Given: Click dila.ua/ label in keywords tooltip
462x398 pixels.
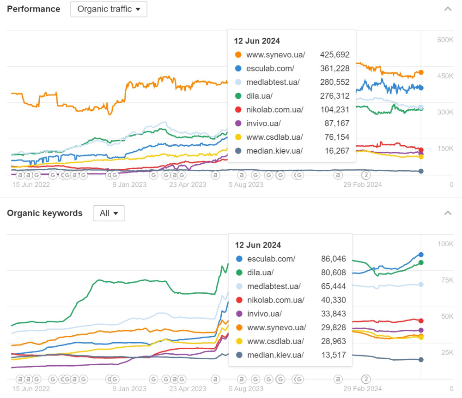Looking at the screenshot, I should coord(261,273).
